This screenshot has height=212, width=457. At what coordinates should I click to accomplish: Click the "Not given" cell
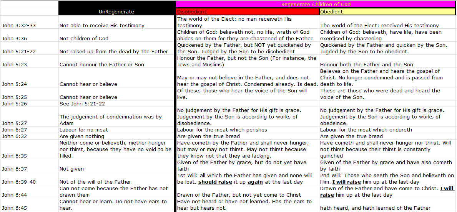click(72, 169)
